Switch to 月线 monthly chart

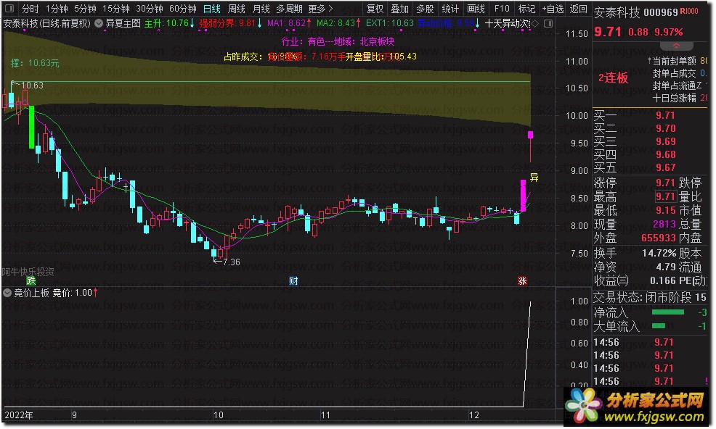[x=261, y=9]
